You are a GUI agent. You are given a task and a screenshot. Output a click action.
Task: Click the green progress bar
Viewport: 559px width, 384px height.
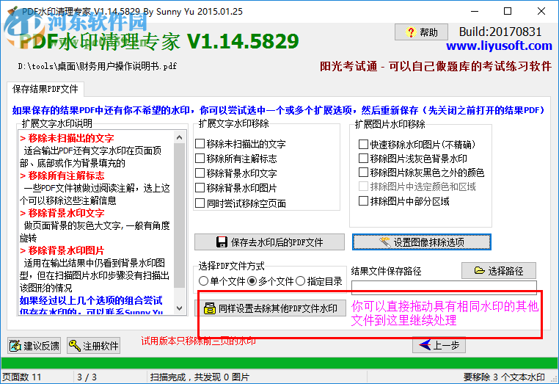click(279, 363)
